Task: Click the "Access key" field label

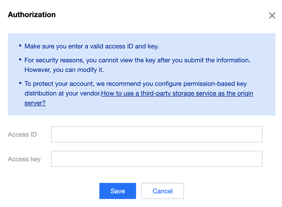Action: [x=24, y=159]
